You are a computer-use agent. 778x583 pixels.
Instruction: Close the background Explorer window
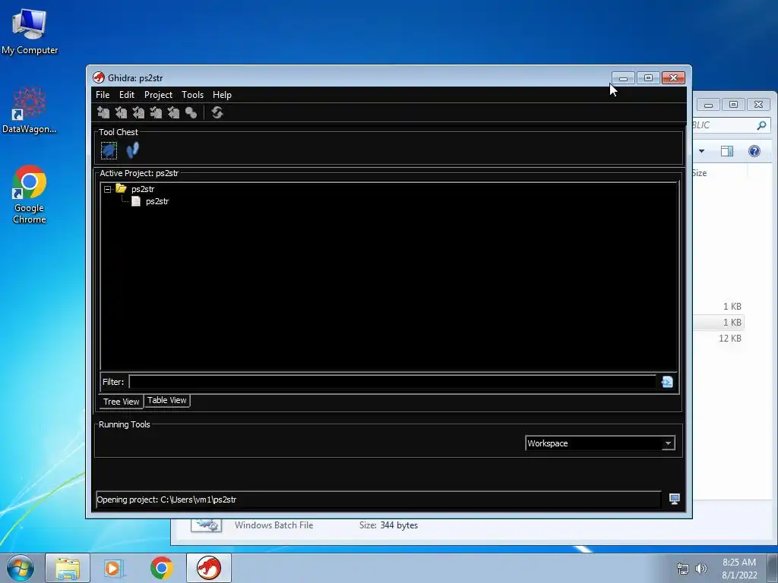coord(758,105)
